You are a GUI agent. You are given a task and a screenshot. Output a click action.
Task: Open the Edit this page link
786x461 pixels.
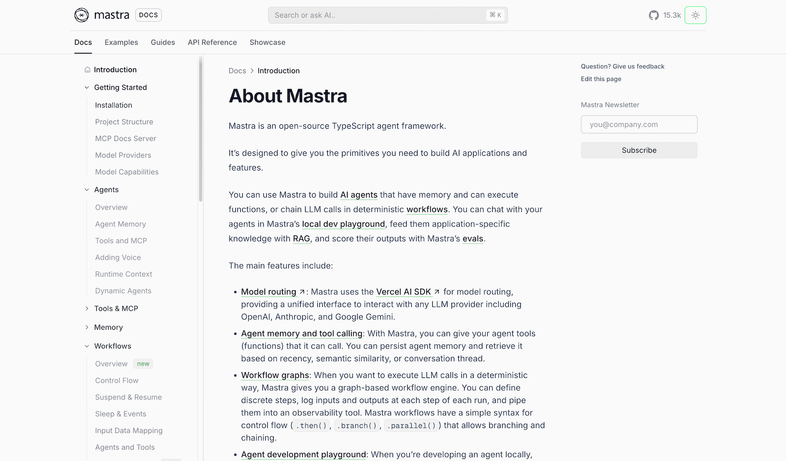[601, 79]
